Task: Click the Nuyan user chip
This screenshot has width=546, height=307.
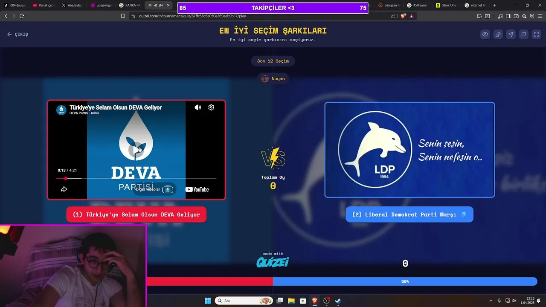Action: (x=273, y=78)
